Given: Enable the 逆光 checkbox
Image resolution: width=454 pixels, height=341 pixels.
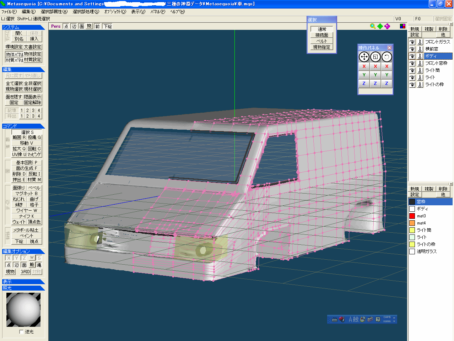Looking at the screenshot, I should click(x=22, y=332).
